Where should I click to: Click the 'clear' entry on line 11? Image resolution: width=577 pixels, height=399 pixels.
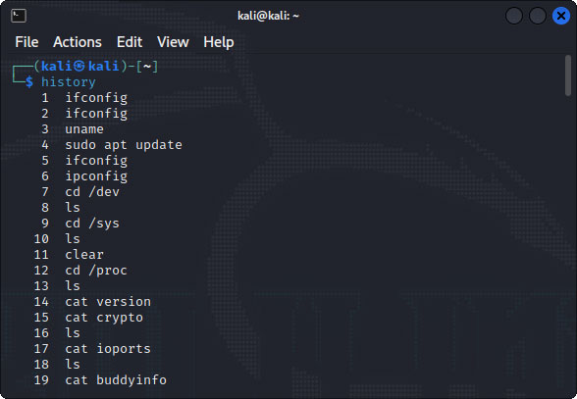[84, 255]
